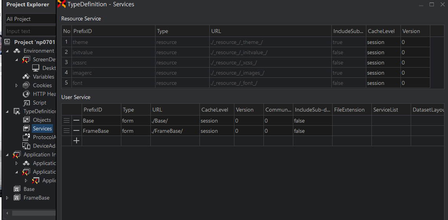
Task: Click the TypeDefinition window logo icon
Action: pos(61,4)
